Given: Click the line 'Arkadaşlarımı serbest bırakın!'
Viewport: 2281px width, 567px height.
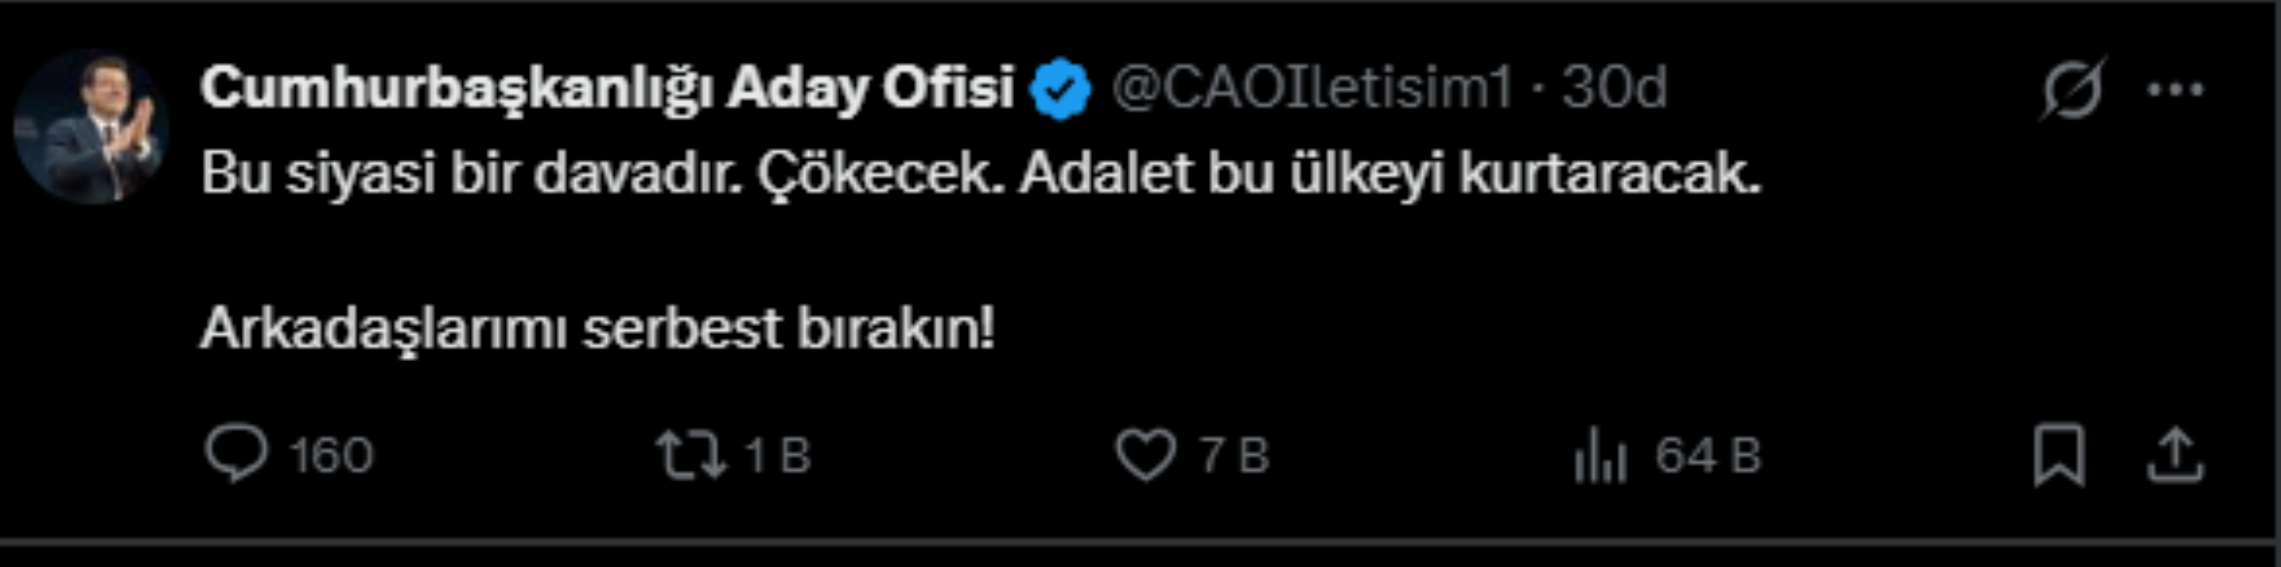Looking at the screenshot, I should (598, 330).
